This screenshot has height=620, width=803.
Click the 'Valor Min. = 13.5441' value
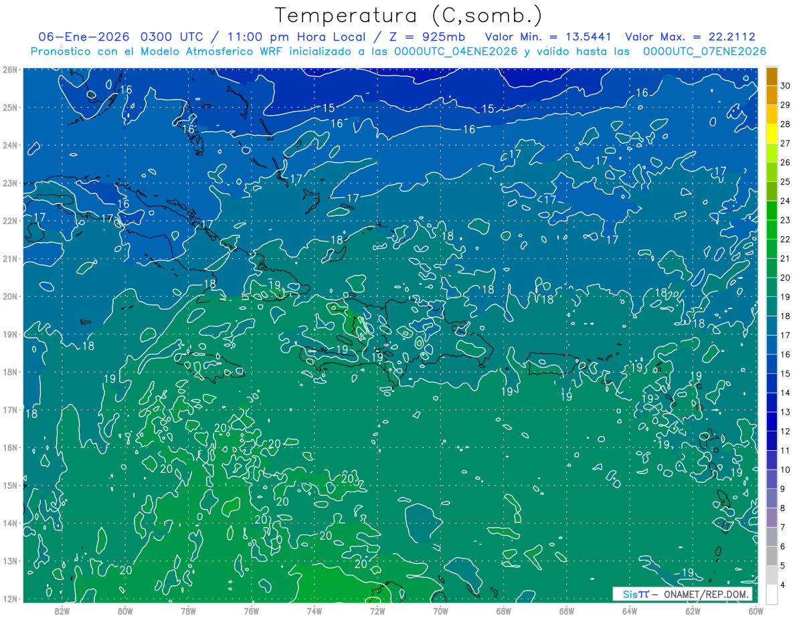click(x=547, y=37)
